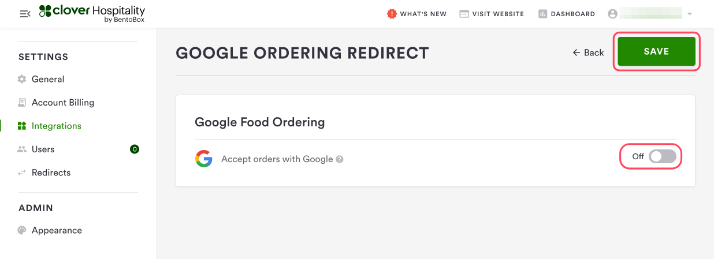Image resolution: width=714 pixels, height=259 pixels.
Task: Click the Visit Website link text
Action: pos(498,14)
